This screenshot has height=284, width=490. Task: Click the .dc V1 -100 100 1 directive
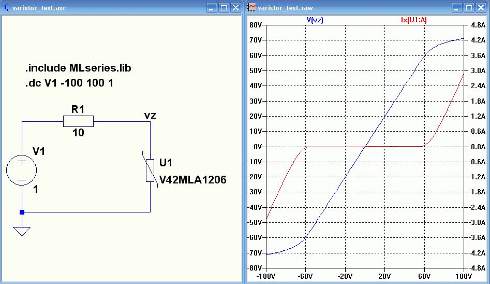click(x=69, y=83)
